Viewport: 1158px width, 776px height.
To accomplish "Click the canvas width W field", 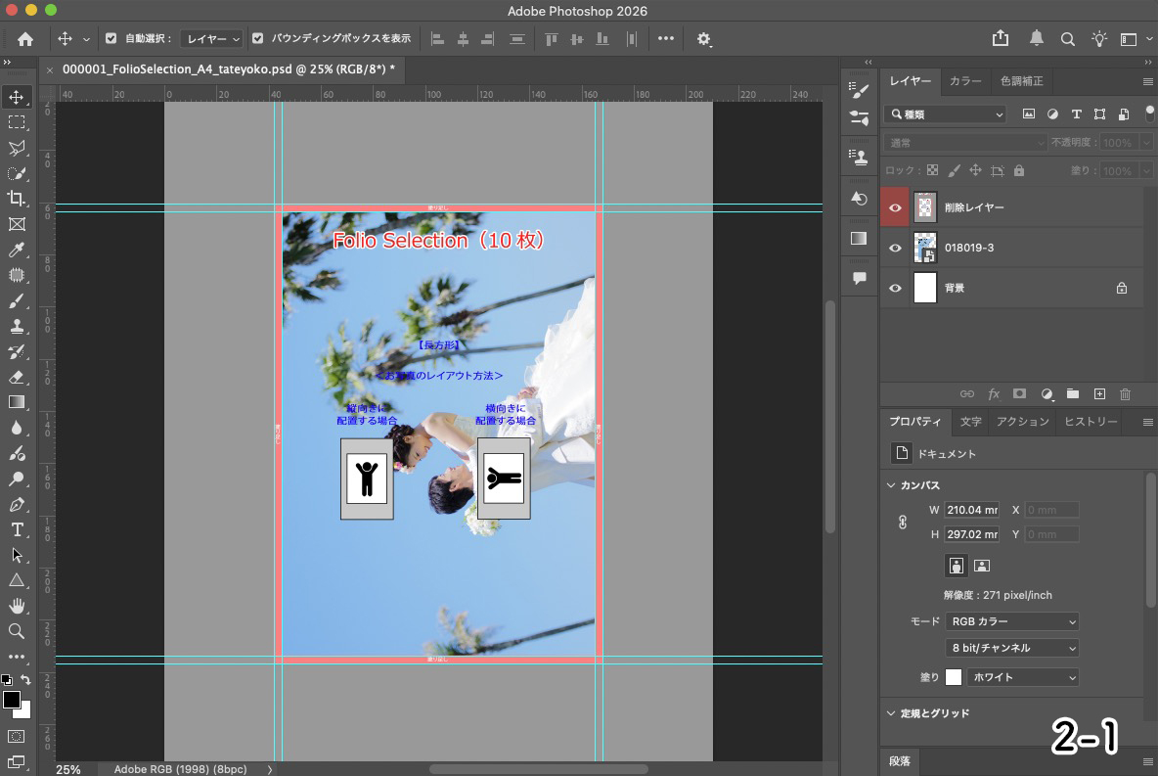I will [x=971, y=510].
